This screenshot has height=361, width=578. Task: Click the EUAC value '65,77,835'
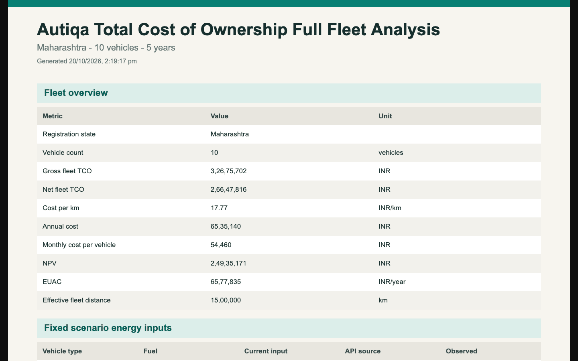[x=226, y=282]
